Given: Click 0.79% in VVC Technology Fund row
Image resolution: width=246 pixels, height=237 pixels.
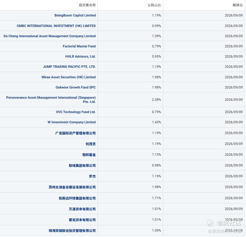Looking at the screenshot, I should pyautogui.click(x=156, y=112).
